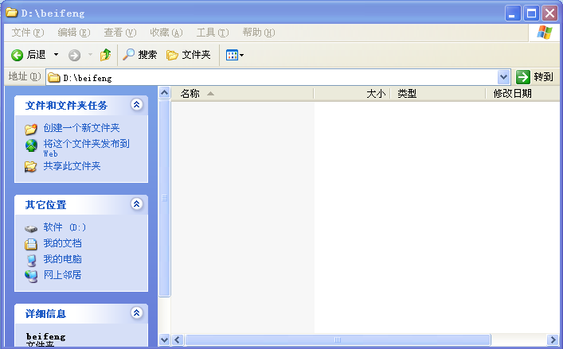Click the task pane scroll down arrow
The height and width of the screenshot is (349, 563).
click(x=165, y=339)
